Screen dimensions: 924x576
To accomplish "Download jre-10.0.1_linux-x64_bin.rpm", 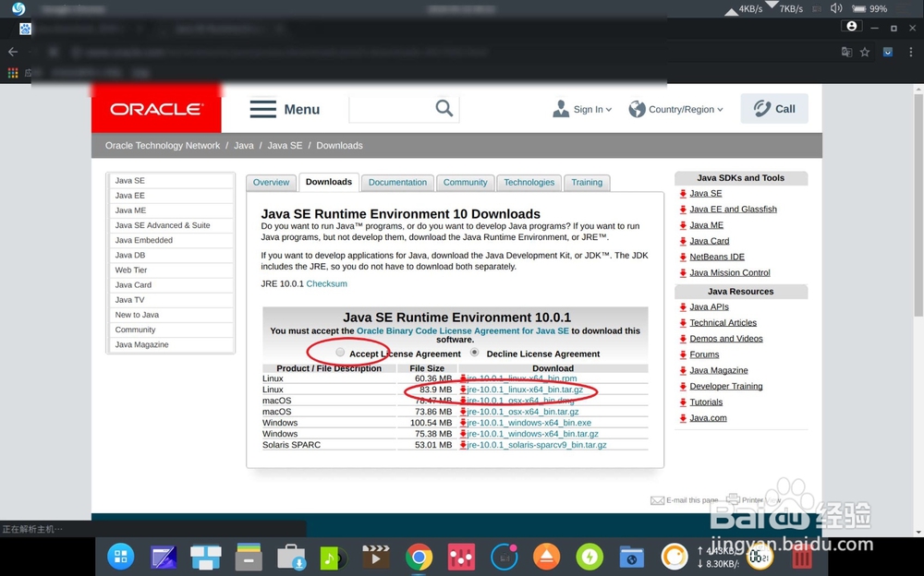I will point(522,378).
